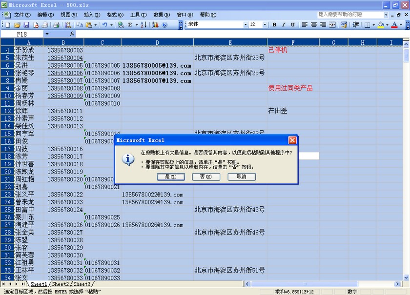The width and height of the screenshot is (410, 295).
Task: Click 是(Y) to keep clipboard contents
Action: click(x=171, y=177)
